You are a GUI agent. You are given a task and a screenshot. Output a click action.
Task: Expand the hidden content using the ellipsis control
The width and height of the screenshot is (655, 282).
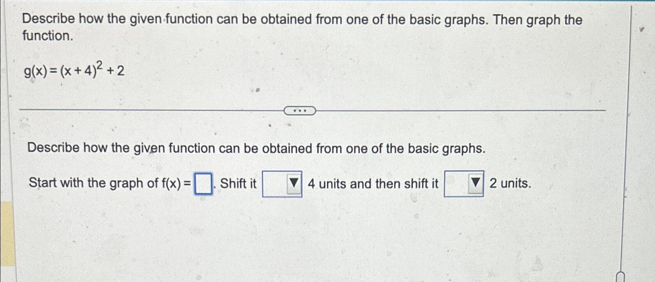299,111
